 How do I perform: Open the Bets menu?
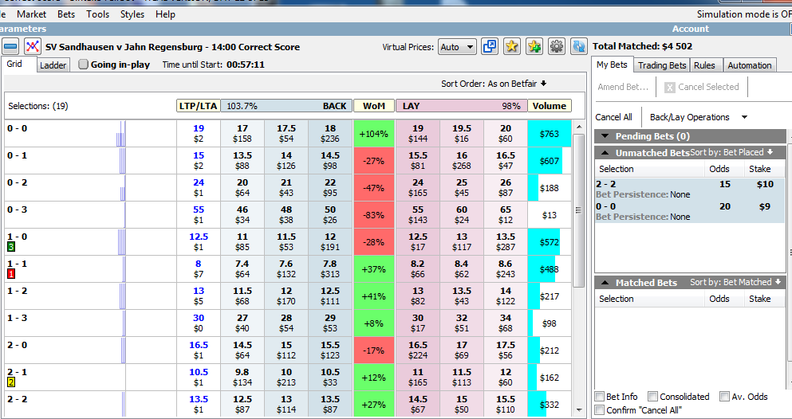click(66, 14)
